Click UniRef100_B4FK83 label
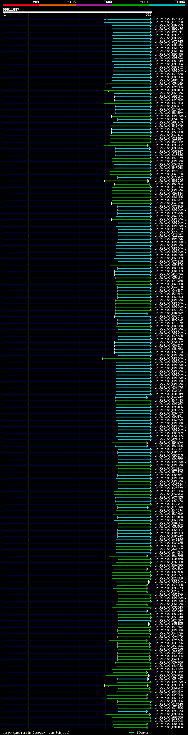The width and height of the screenshot is (188, 735). [169, 103]
